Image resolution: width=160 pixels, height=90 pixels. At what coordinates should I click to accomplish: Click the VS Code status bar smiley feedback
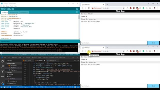(75, 87)
